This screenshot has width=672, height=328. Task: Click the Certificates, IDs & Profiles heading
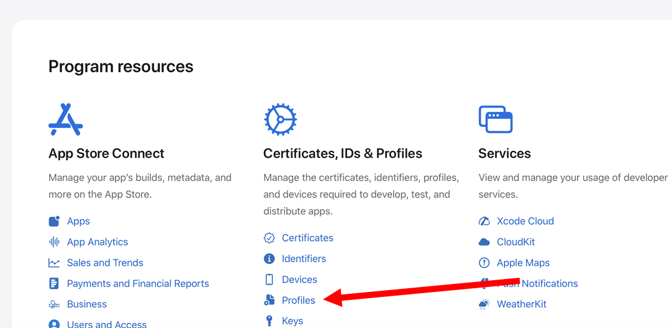(342, 153)
